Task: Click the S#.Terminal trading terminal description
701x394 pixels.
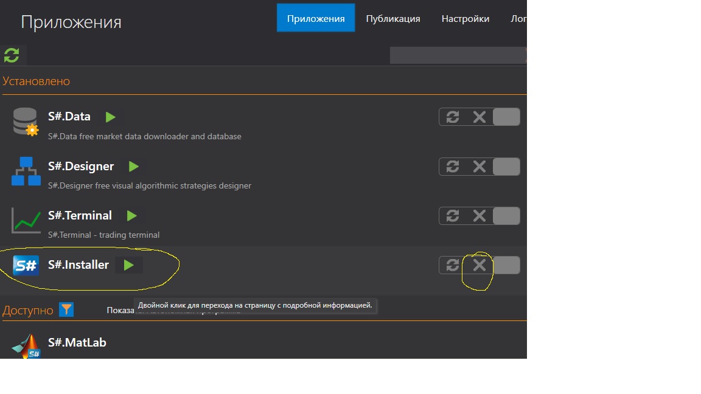Action: (x=103, y=235)
